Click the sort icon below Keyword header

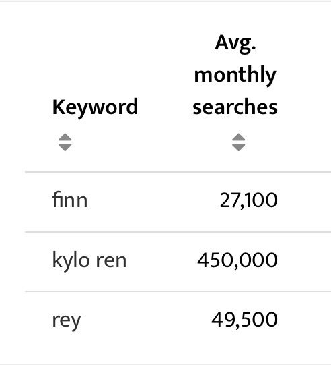click(65, 142)
